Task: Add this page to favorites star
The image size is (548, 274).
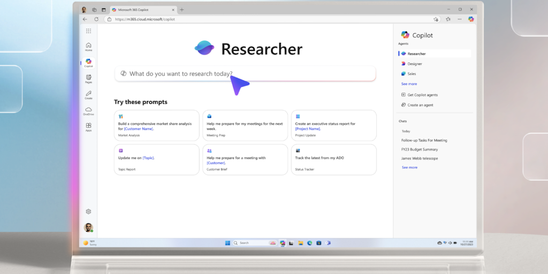Action: (436, 19)
